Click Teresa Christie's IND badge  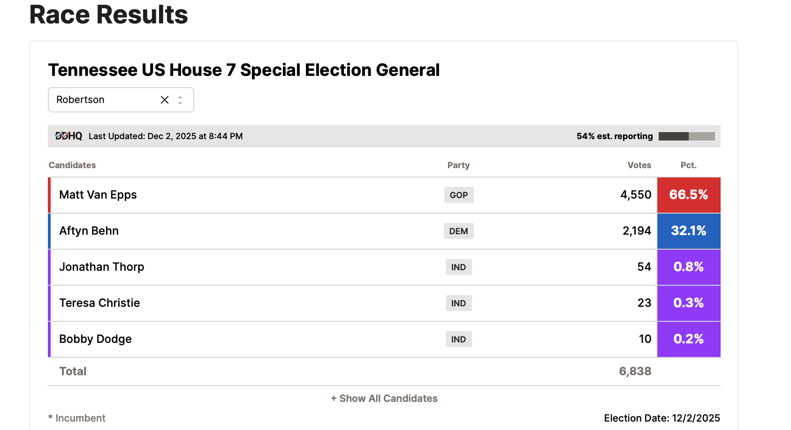[x=458, y=304]
